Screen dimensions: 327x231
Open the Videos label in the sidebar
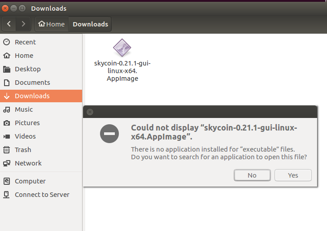pyautogui.click(x=25, y=136)
